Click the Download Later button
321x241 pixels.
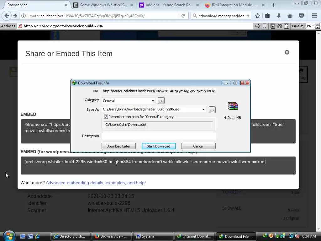tap(118, 146)
